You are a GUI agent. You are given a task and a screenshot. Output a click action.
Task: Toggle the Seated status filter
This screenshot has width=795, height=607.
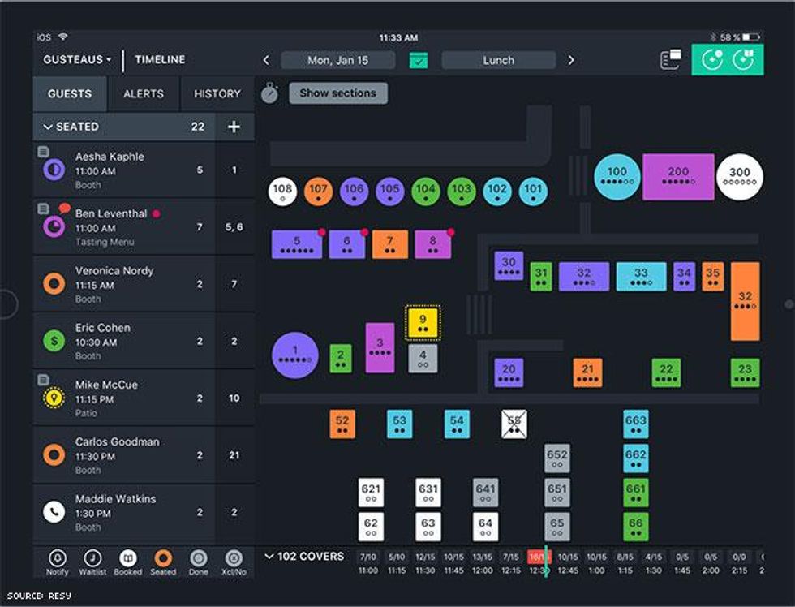click(163, 558)
